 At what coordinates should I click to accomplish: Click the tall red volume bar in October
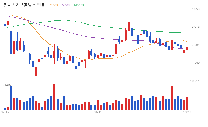[x=172, y=98]
